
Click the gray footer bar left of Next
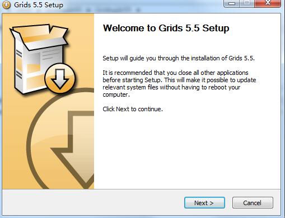(x=93, y=203)
